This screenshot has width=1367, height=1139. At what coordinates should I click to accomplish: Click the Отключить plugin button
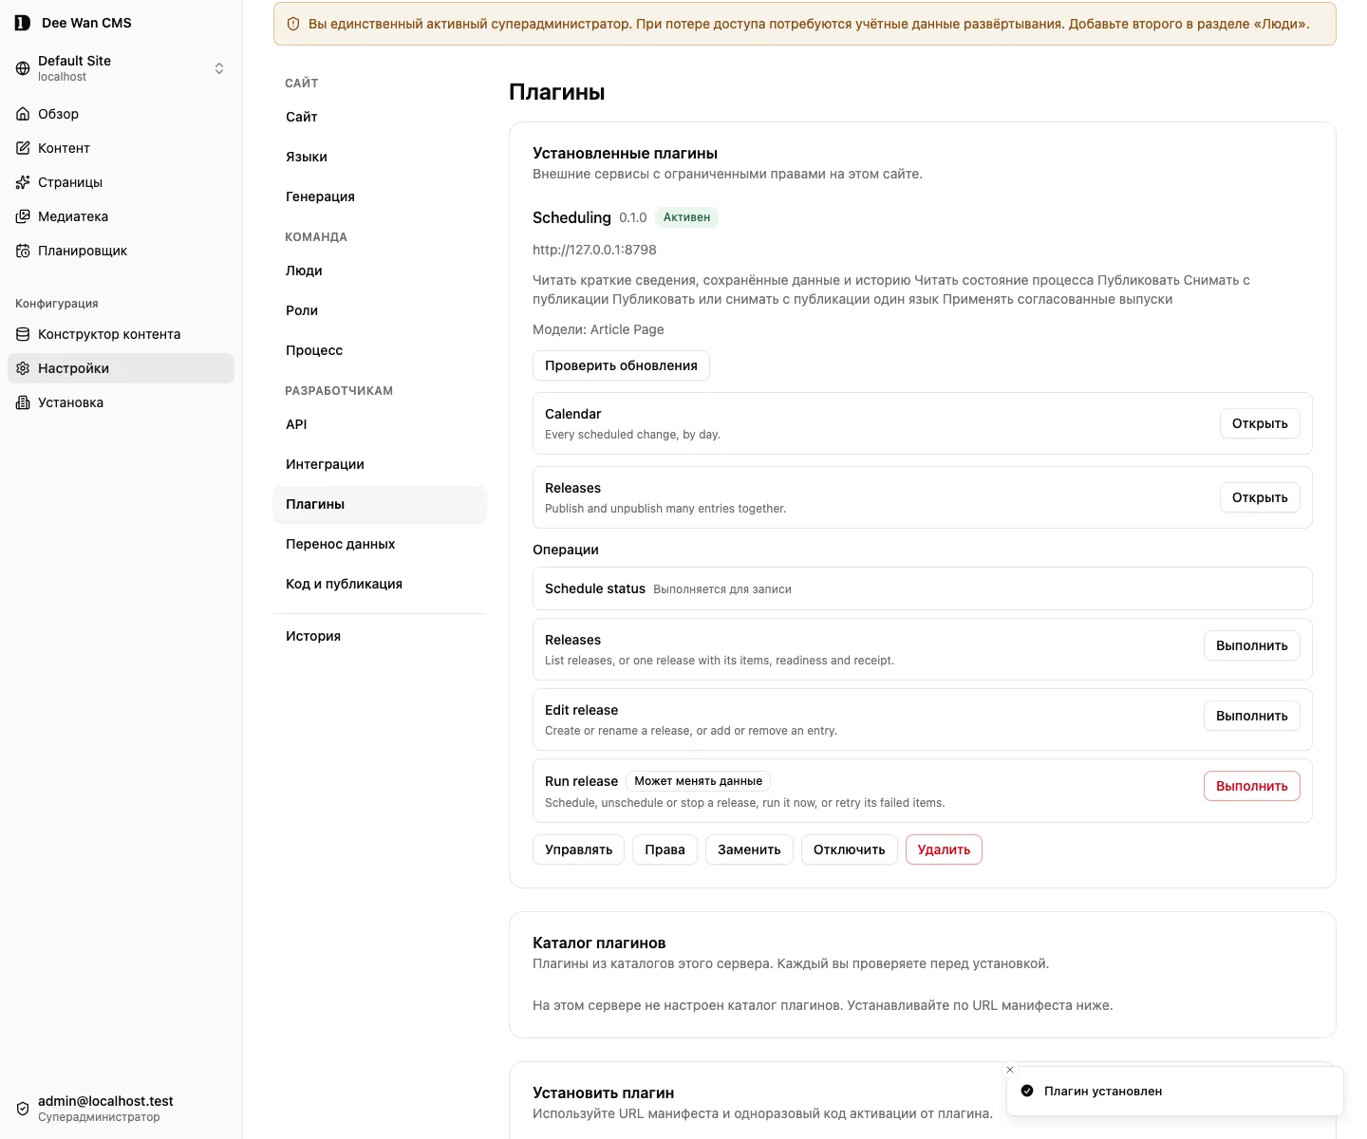click(849, 850)
